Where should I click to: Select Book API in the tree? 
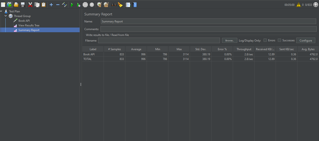pos(24,21)
